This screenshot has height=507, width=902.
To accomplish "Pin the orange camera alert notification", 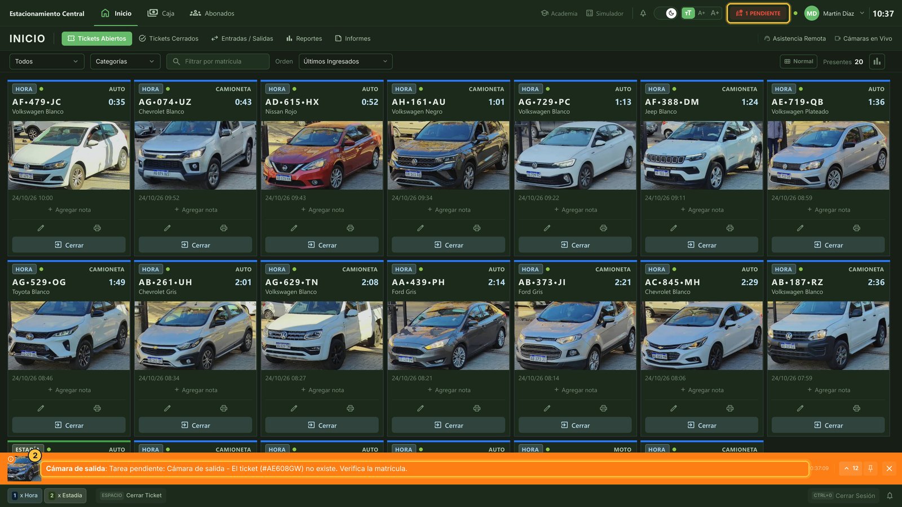I will tap(870, 468).
